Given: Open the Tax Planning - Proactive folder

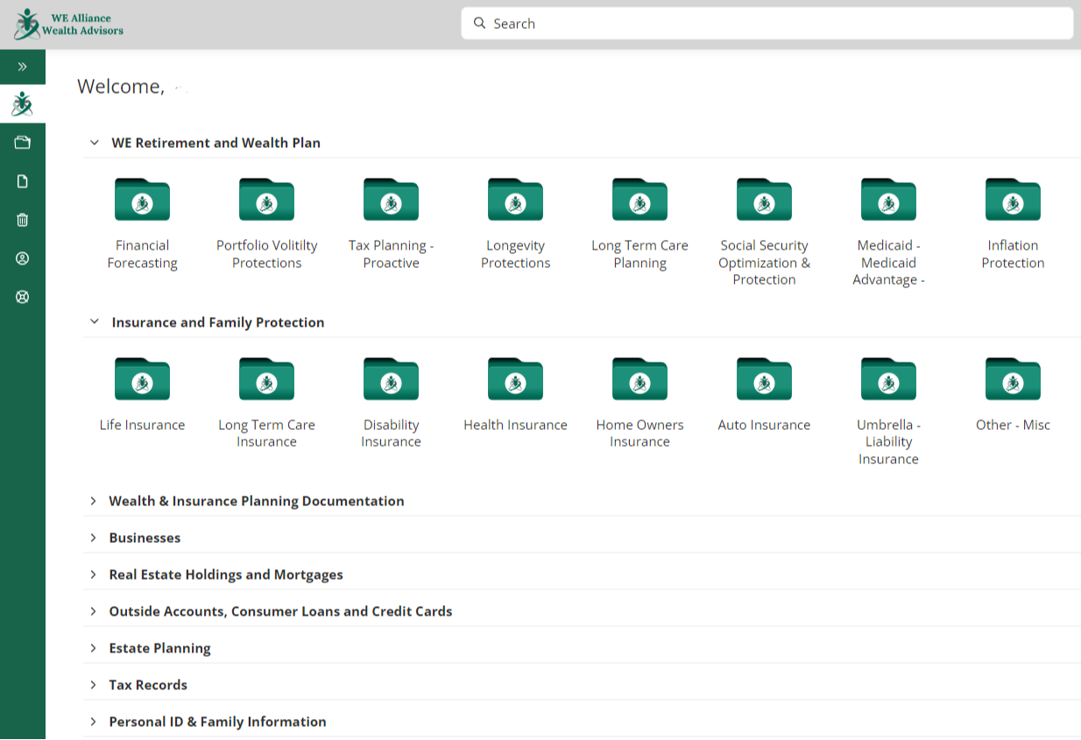Looking at the screenshot, I should [x=391, y=200].
